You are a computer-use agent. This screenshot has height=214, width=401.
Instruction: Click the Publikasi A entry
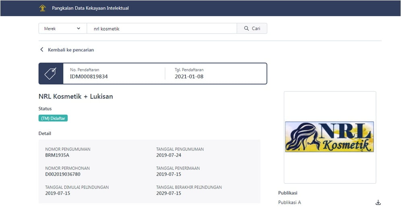coord(289,202)
